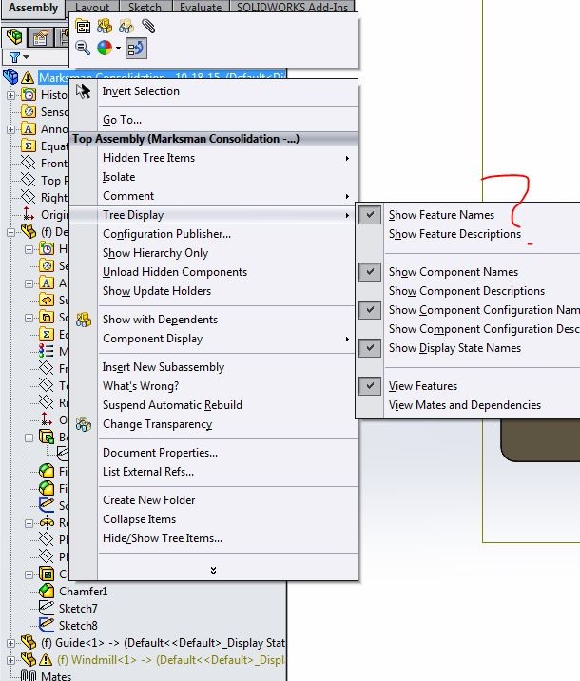
Task: Open the Component Display submenu
Action: tap(214, 339)
